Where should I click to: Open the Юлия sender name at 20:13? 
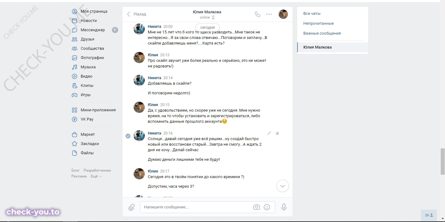point(153,55)
